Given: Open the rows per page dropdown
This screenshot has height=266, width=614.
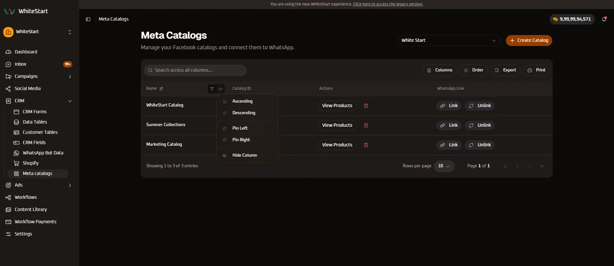Looking at the screenshot, I should [444, 166].
